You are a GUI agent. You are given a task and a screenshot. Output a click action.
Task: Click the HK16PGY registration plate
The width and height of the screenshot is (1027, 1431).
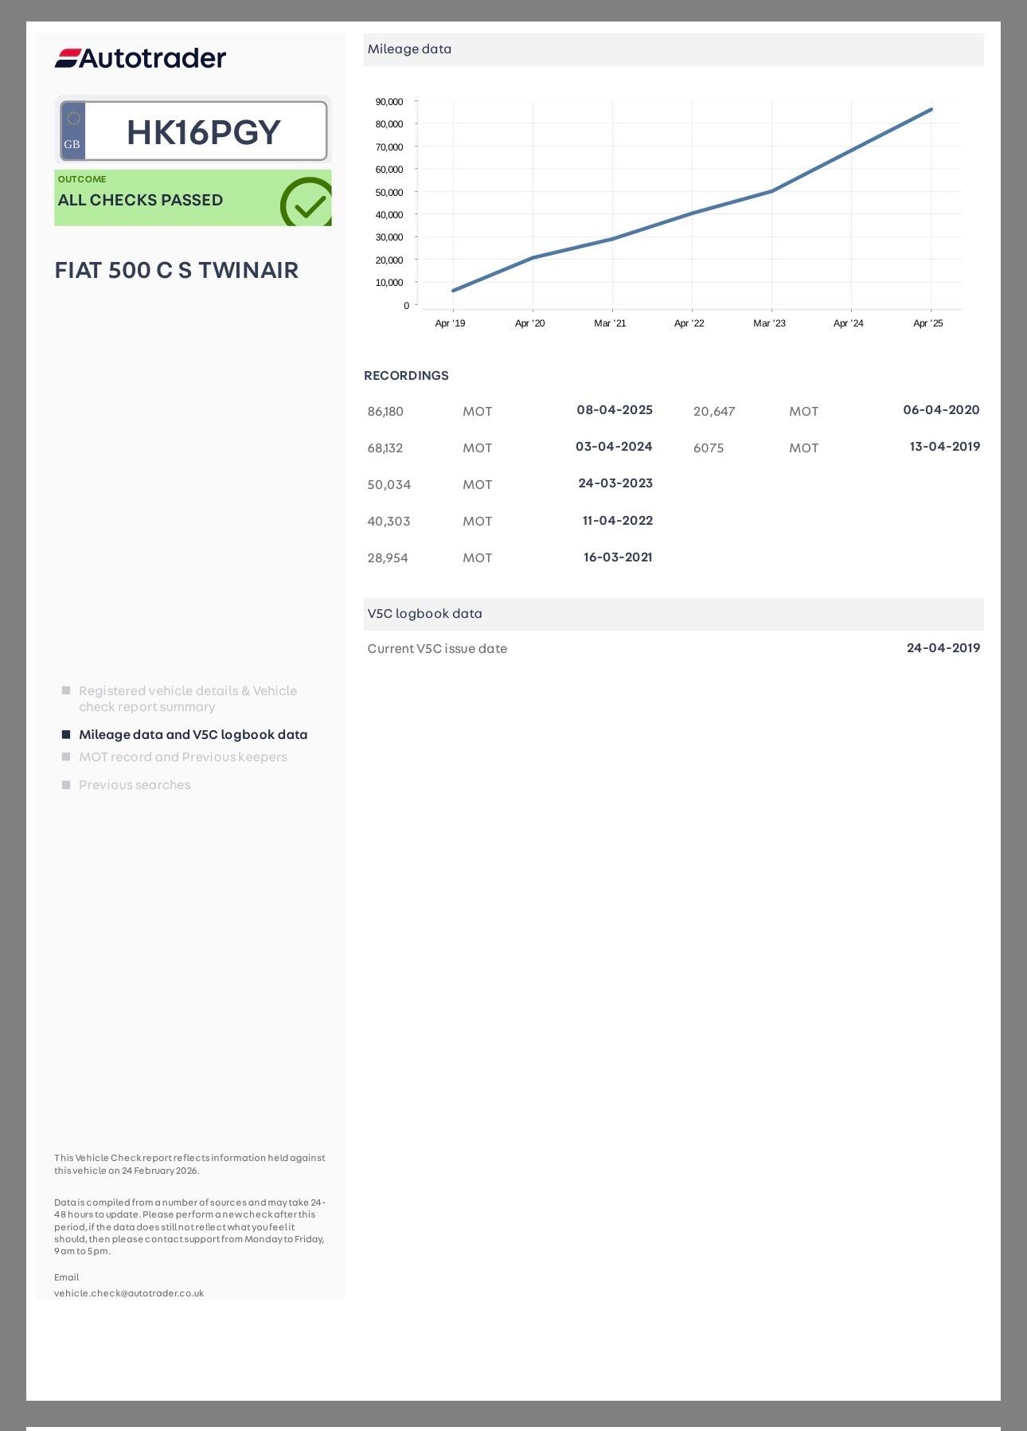204,131
